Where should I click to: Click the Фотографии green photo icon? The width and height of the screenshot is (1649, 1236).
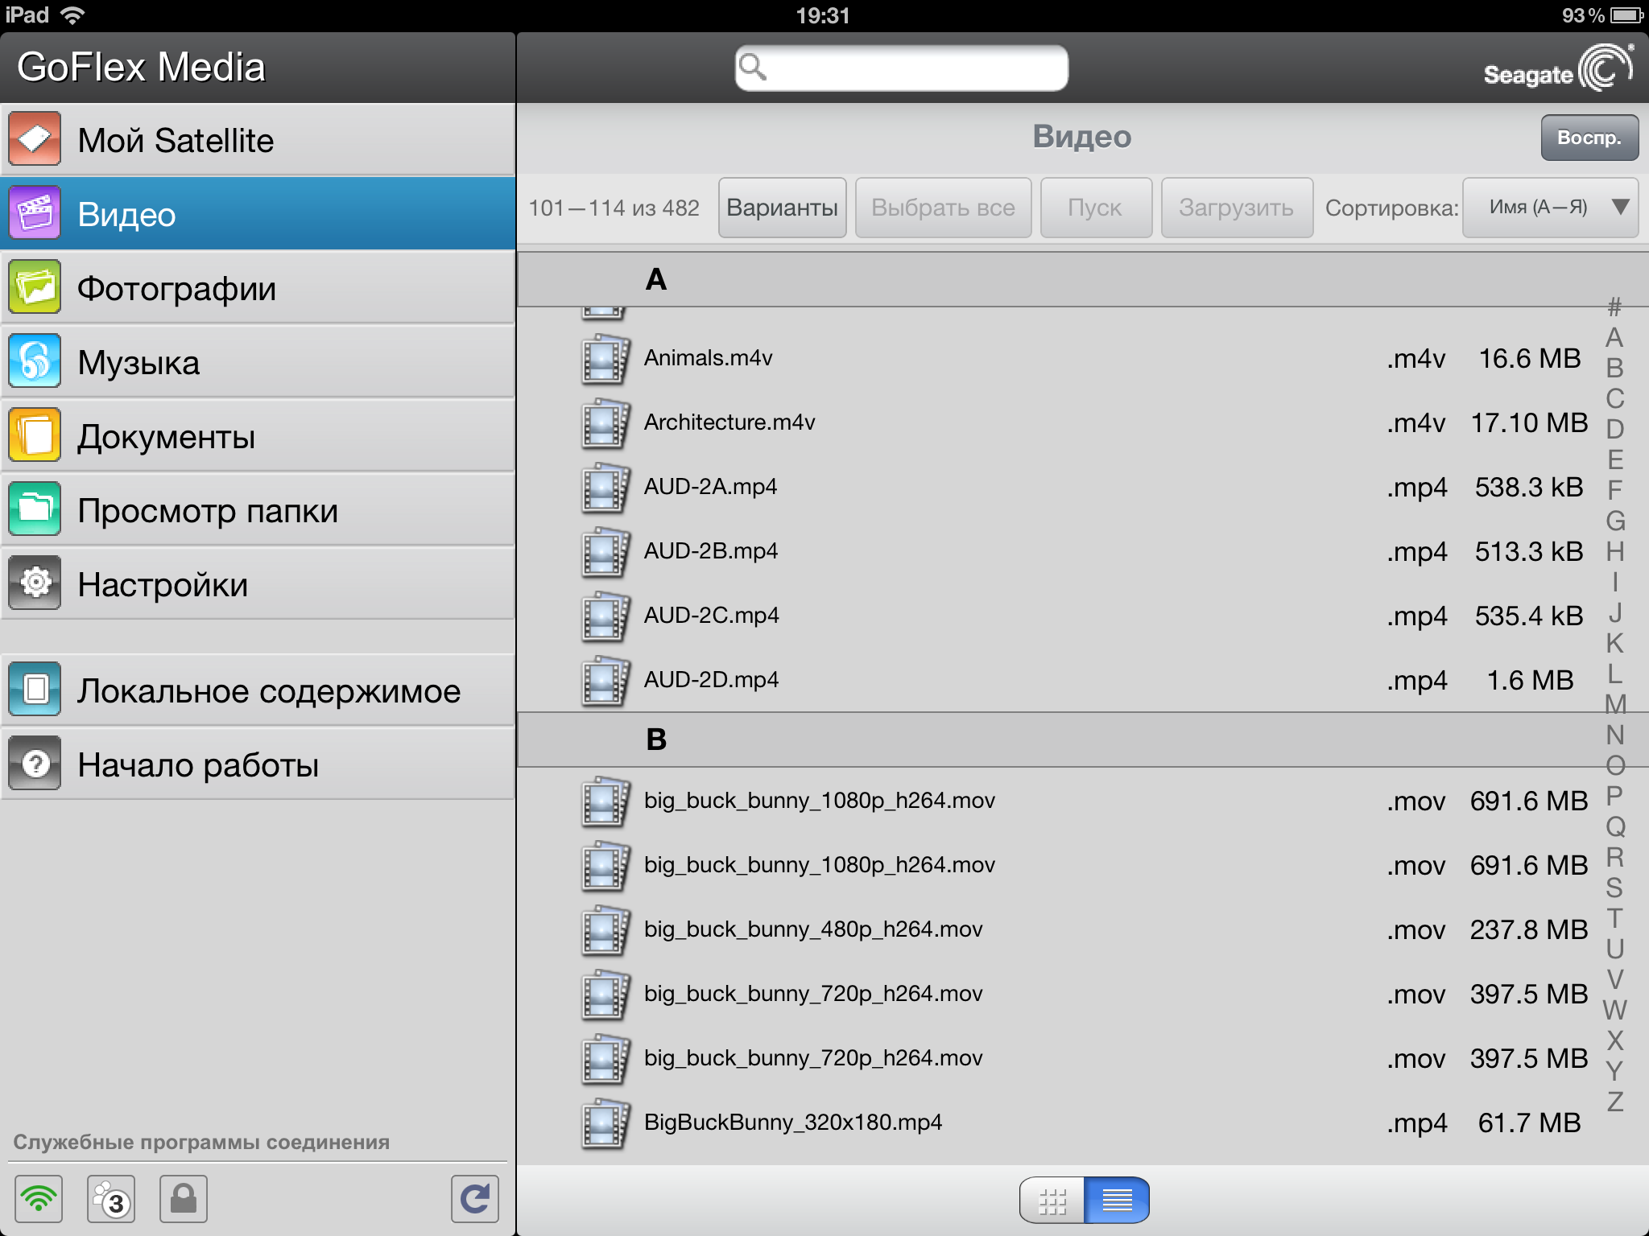[35, 287]
